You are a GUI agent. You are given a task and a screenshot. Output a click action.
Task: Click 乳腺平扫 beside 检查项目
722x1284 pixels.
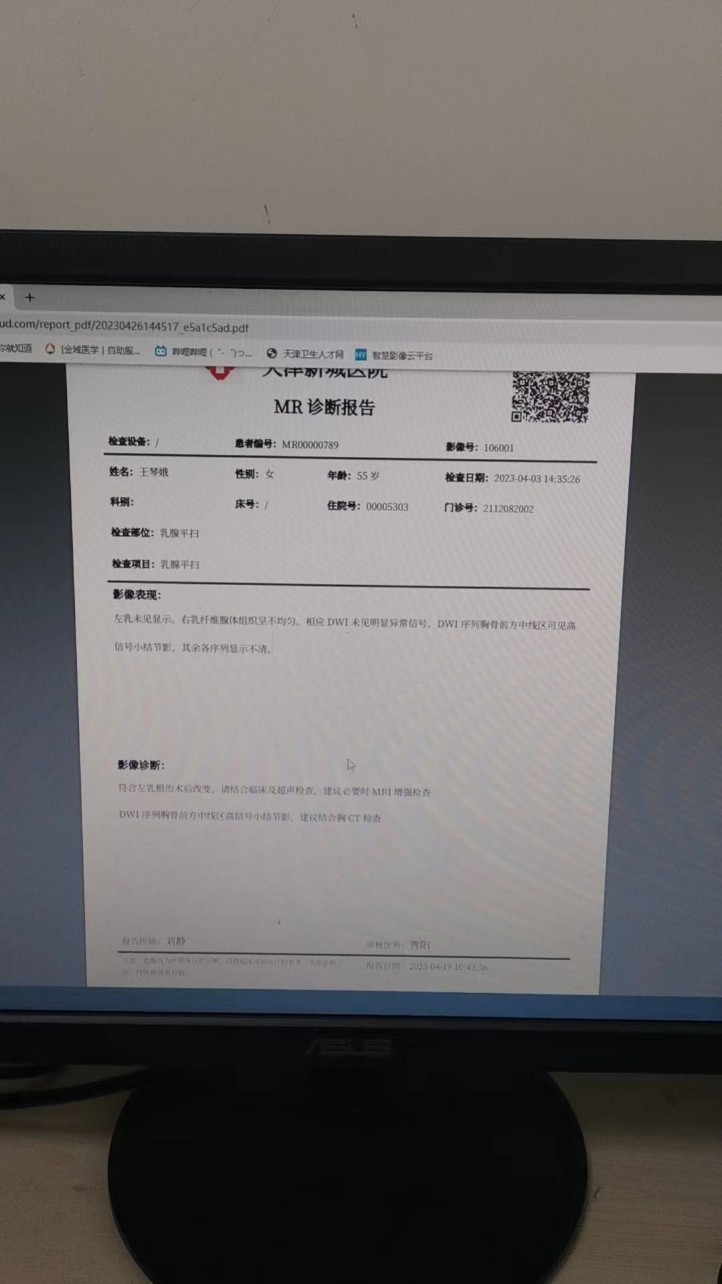pyautogui.click(x=180, y=564)
